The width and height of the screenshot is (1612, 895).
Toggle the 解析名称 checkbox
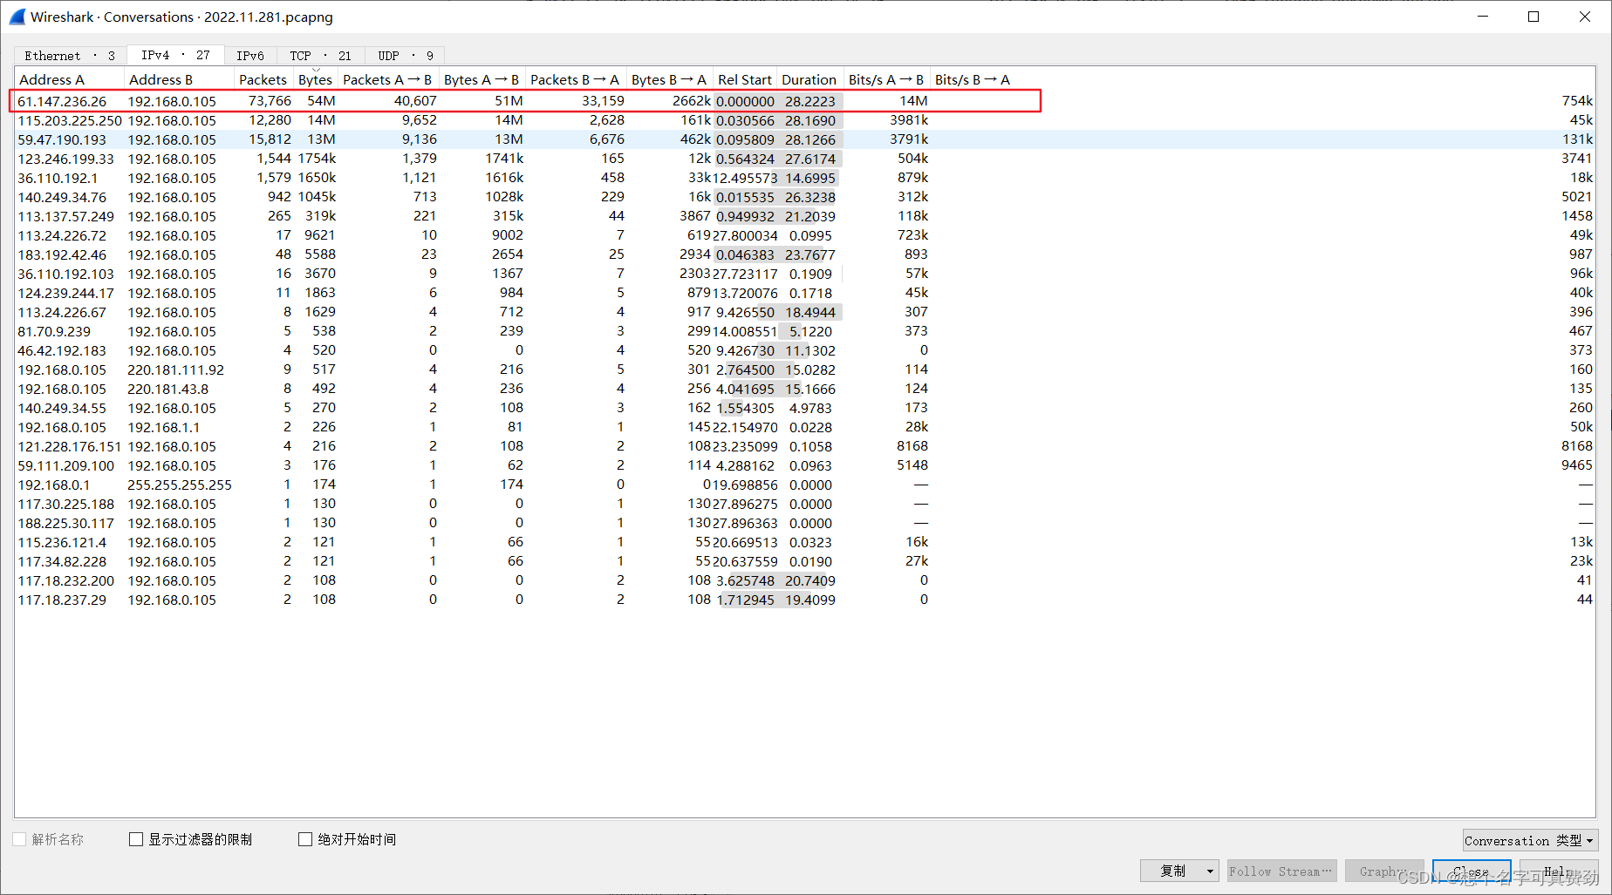[19, 839]
